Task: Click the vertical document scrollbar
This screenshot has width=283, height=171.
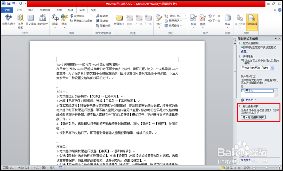Action: click(235, 71)
